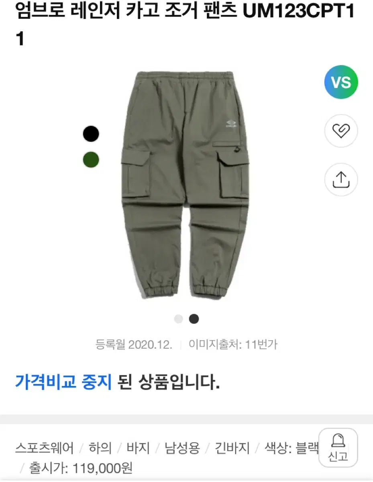Select the second image indicator dot

(x=194, y=319)
